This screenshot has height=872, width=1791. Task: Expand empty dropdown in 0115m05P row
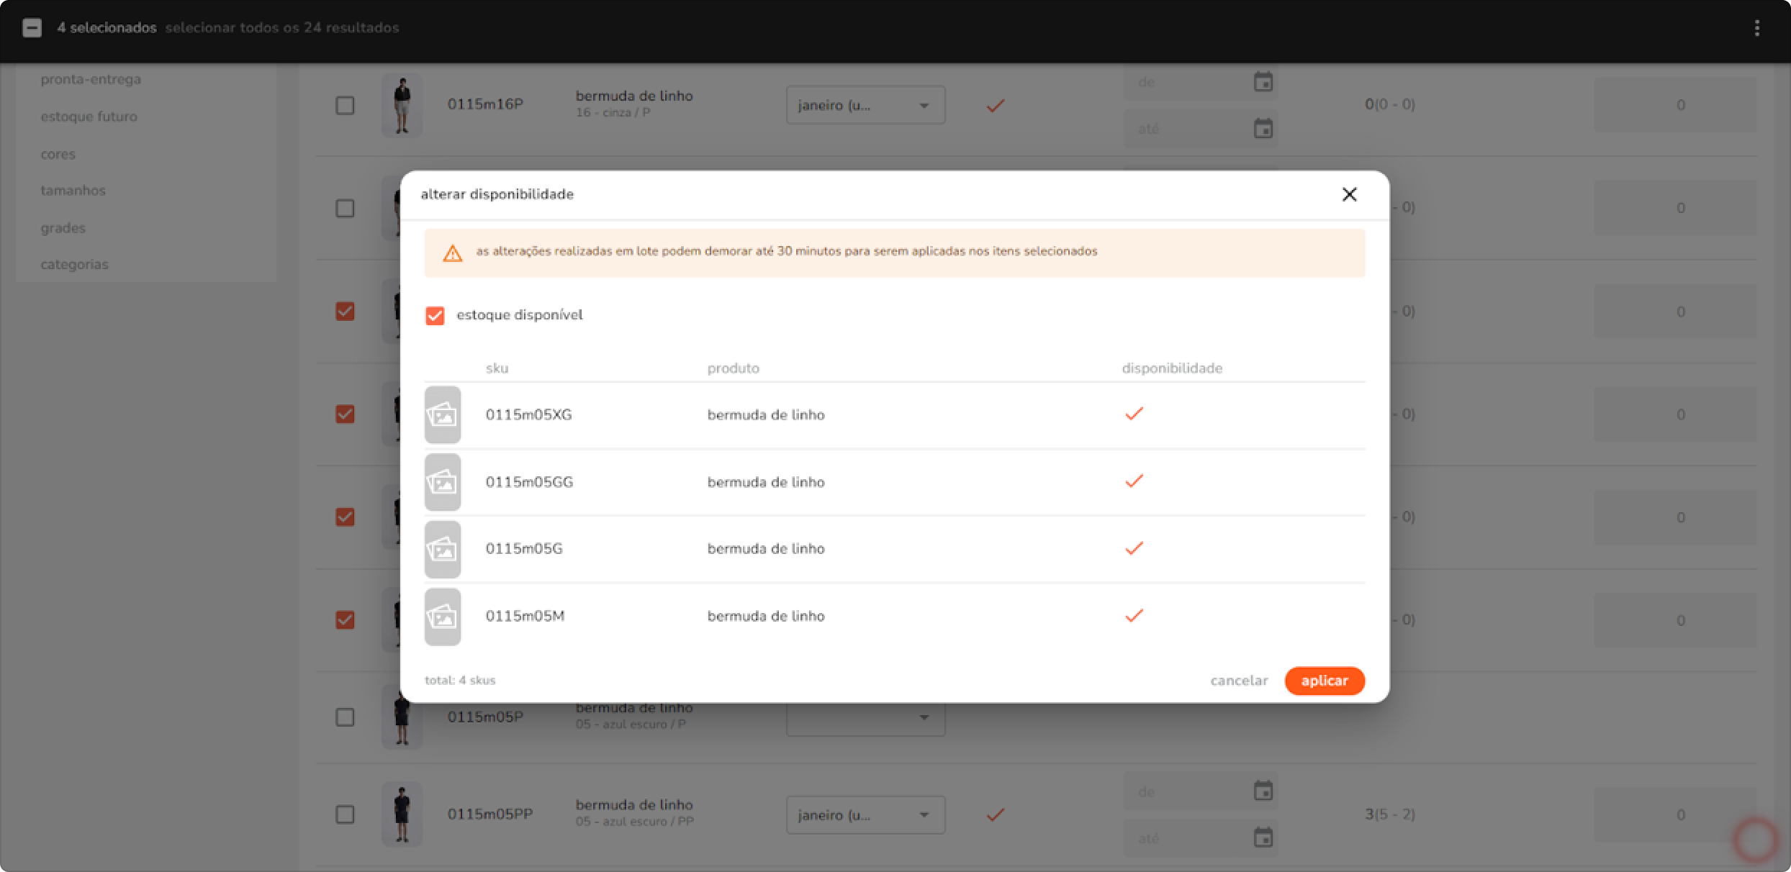pyautogui.click(x=865, y=718)
